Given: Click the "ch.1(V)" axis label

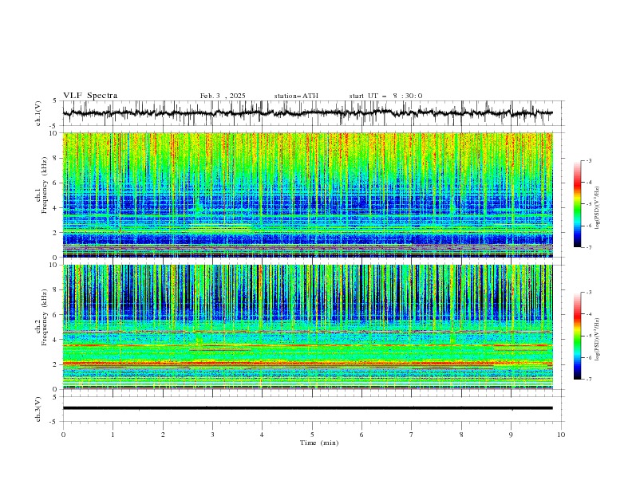Looking at the screenshot, I should [x=38, y=113].
